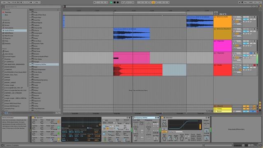Viewport: 263px width, 148px height.
Task: Select Glue Compressor in device list
Action: [40, 69]
